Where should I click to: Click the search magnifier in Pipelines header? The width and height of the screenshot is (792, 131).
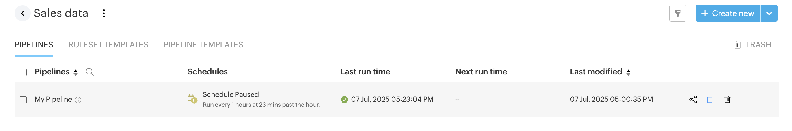[89, 72]
